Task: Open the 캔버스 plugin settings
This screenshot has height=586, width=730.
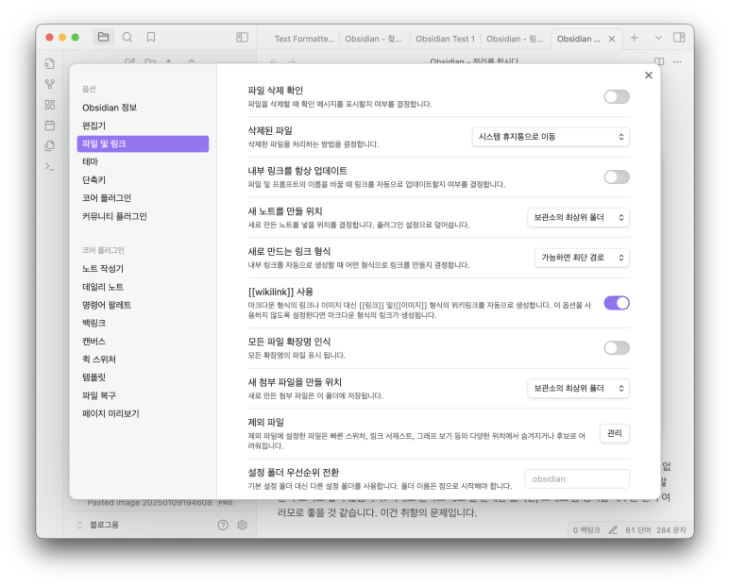Action: [x=143, y=342]
